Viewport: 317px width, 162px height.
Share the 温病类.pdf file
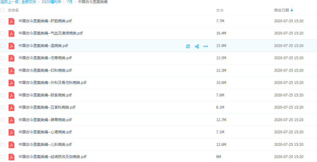point(197,47)
